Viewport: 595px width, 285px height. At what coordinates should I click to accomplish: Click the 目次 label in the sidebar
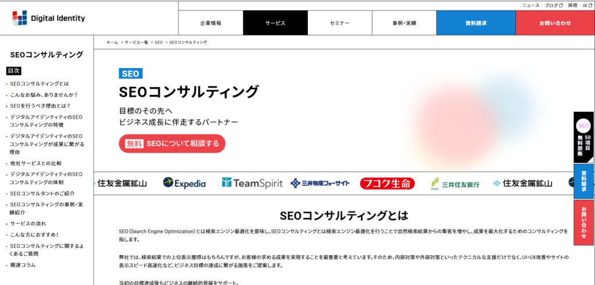[x=14, y=71]
